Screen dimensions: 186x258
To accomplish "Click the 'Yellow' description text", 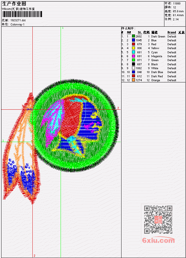I will click(155, 48).
